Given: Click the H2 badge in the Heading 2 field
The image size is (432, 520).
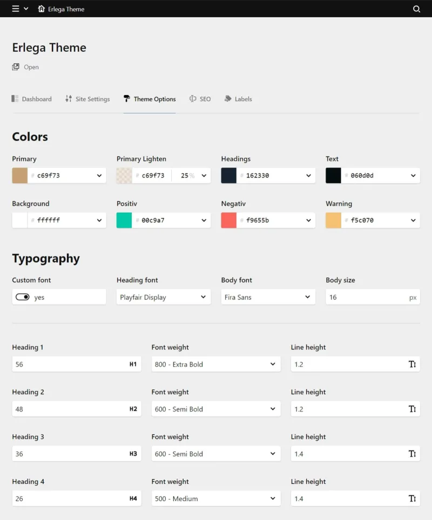Looking at the screenshot, I should (x=133, y=409).
